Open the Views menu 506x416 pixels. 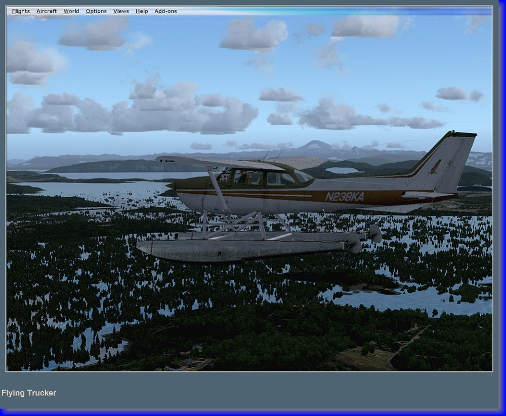pos(121,11)
